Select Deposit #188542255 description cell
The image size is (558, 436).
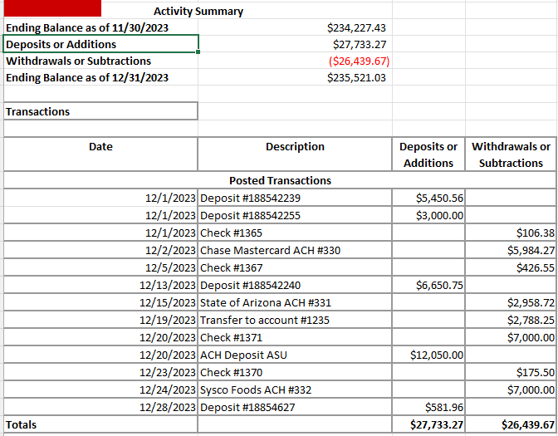point(295,215)
